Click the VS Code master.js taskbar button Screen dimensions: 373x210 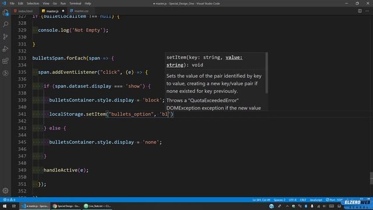click(35, 206)
